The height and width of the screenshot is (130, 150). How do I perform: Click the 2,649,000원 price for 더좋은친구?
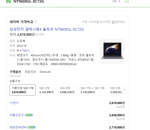pos(117,115)
